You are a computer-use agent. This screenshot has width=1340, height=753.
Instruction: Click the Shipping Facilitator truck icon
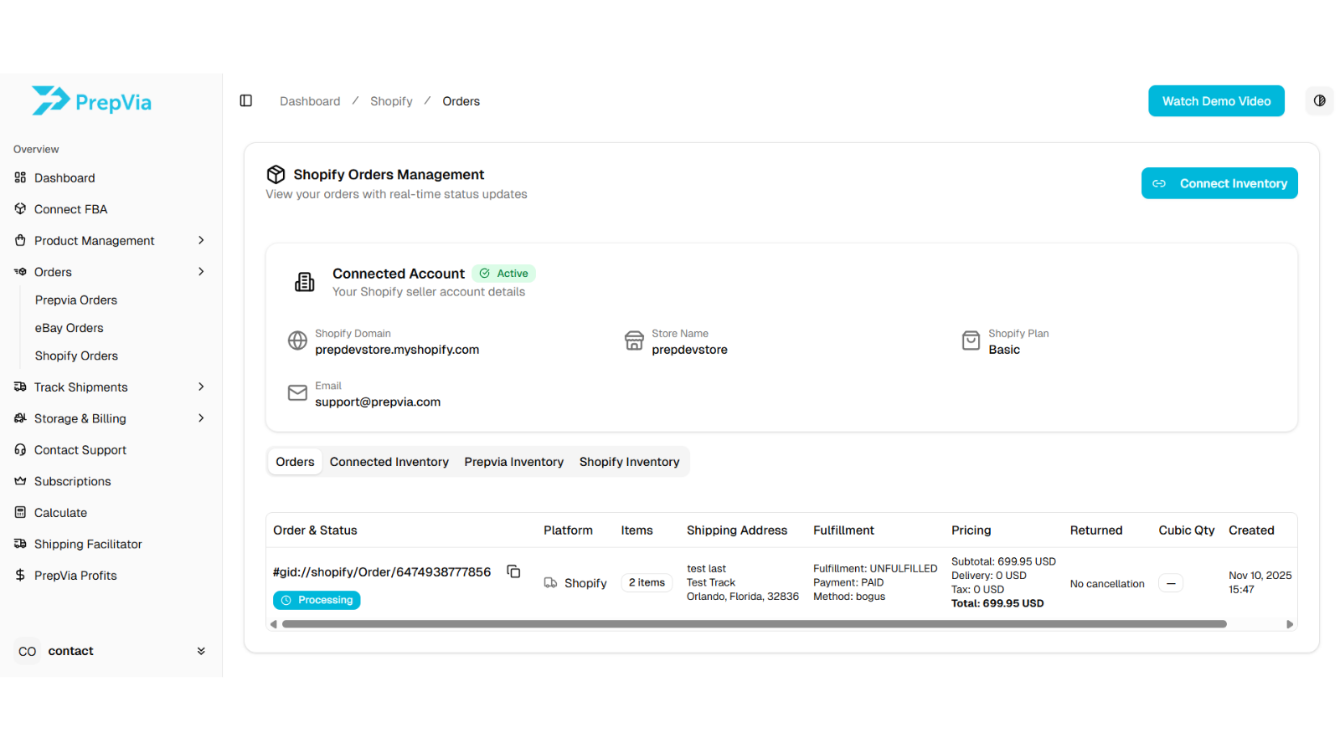(20, 544)
